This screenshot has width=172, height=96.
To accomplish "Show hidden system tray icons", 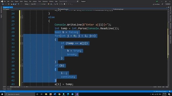I will pyautogui.click(x=150, y=94).
